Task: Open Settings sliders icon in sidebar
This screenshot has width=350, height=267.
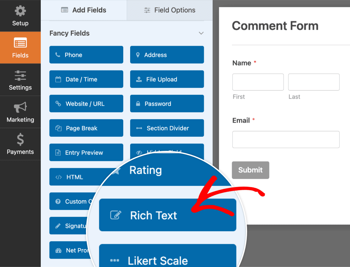Action: (x=20, y=76)
